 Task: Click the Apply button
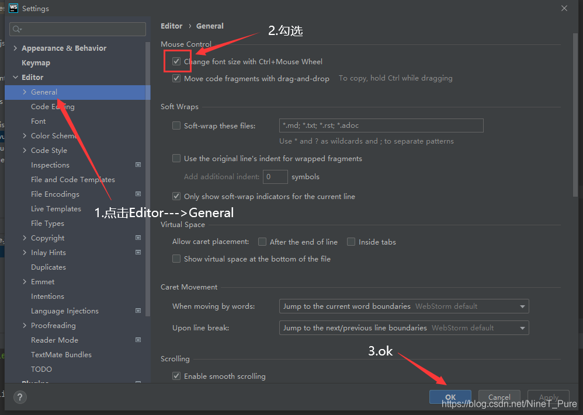pos(549,397)
